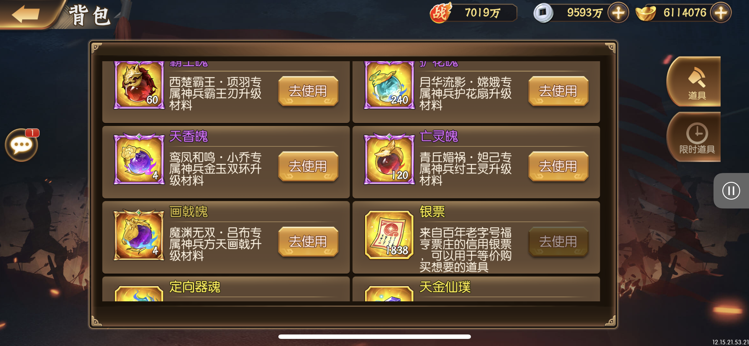Viewport: 749px width, 346px height.
Task: Select the 亡灵魄 item icon showing 120
Action: (389, 159)
